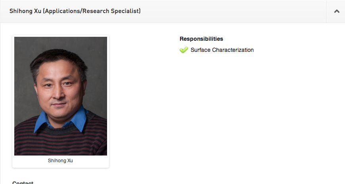345x184 pixels.
Task: Collapse the Shihong Xu panel using the chevron
Action: 337,11
